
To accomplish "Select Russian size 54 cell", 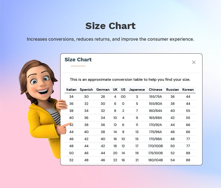I will tap(173, 160).
